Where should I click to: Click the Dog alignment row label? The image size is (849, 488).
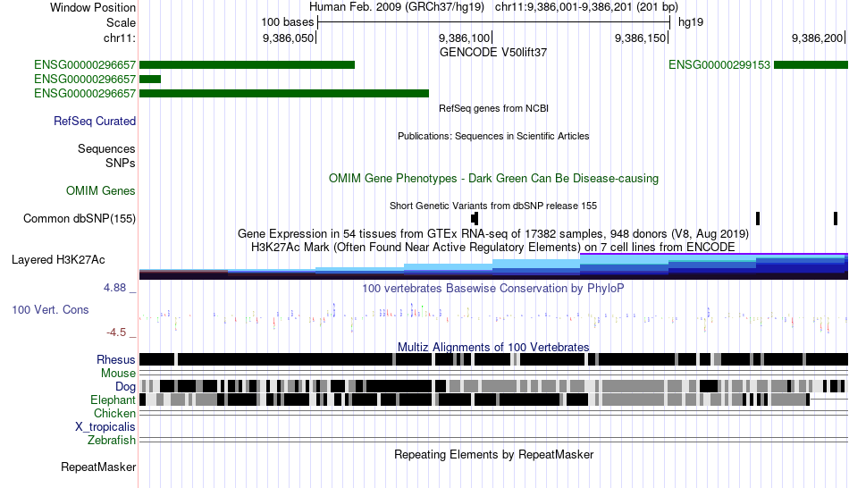(125, 387)
